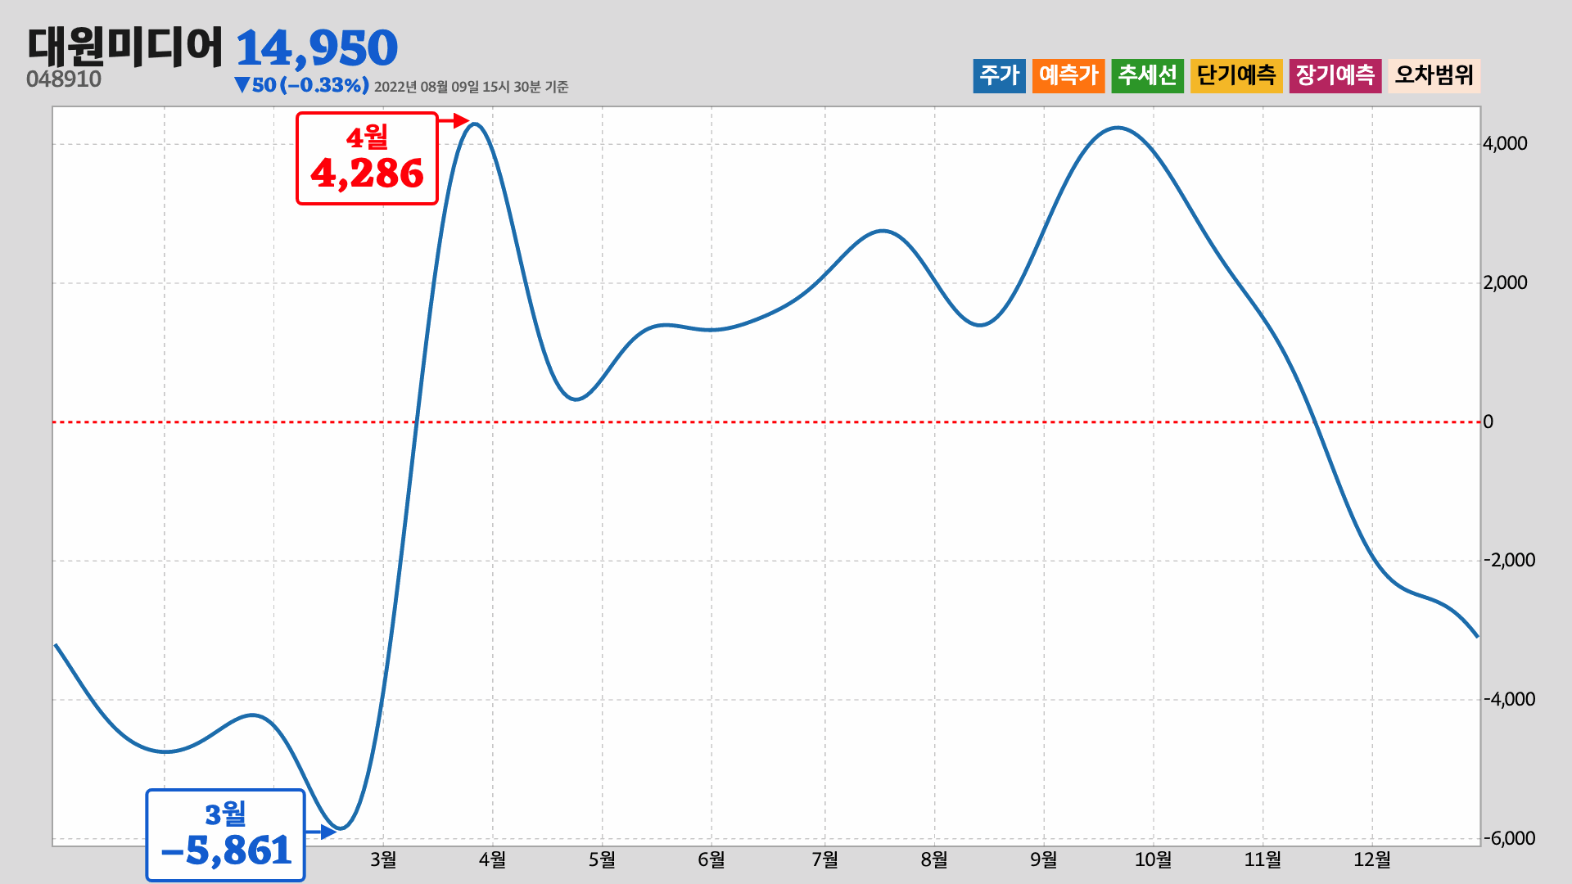Screen dimensions: 1572x884
Task: Click the 7월 x-axis label
Action: click(x=825, y=859)
